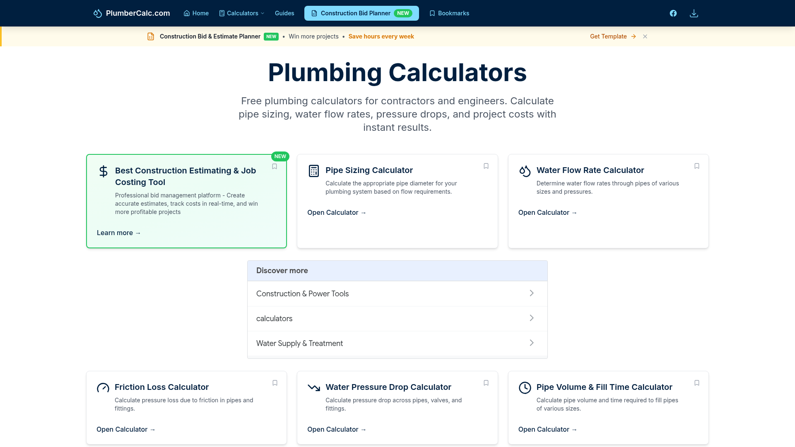Image resolution: width=795 pixels, height=447 pixels.
Task: Bookmark the Pipe Sizing Calculator
Action: tap(486, 166)
